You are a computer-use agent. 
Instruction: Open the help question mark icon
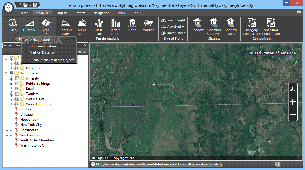pyautogui.click(x=299, y=12)
